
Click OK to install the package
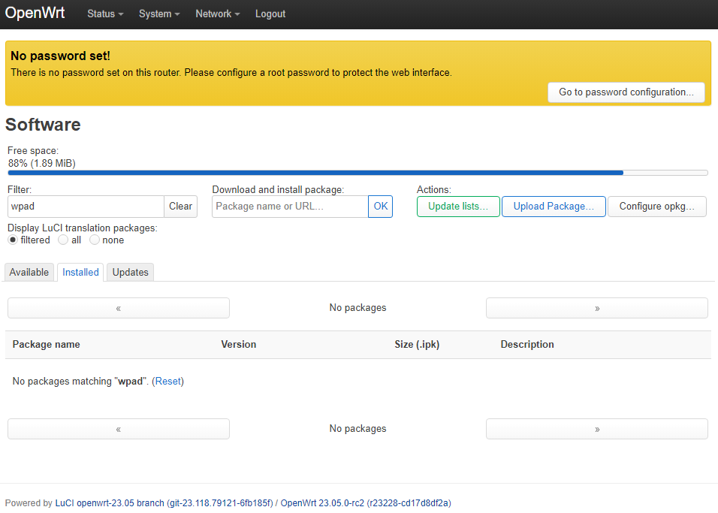tap(380, 206)
